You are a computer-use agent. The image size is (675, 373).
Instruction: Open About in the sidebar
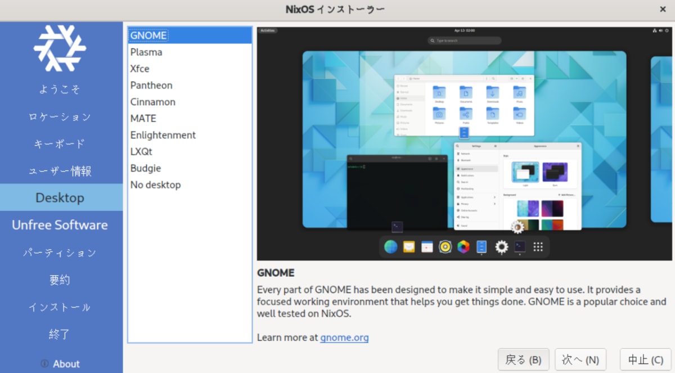[x=61, y=364]
